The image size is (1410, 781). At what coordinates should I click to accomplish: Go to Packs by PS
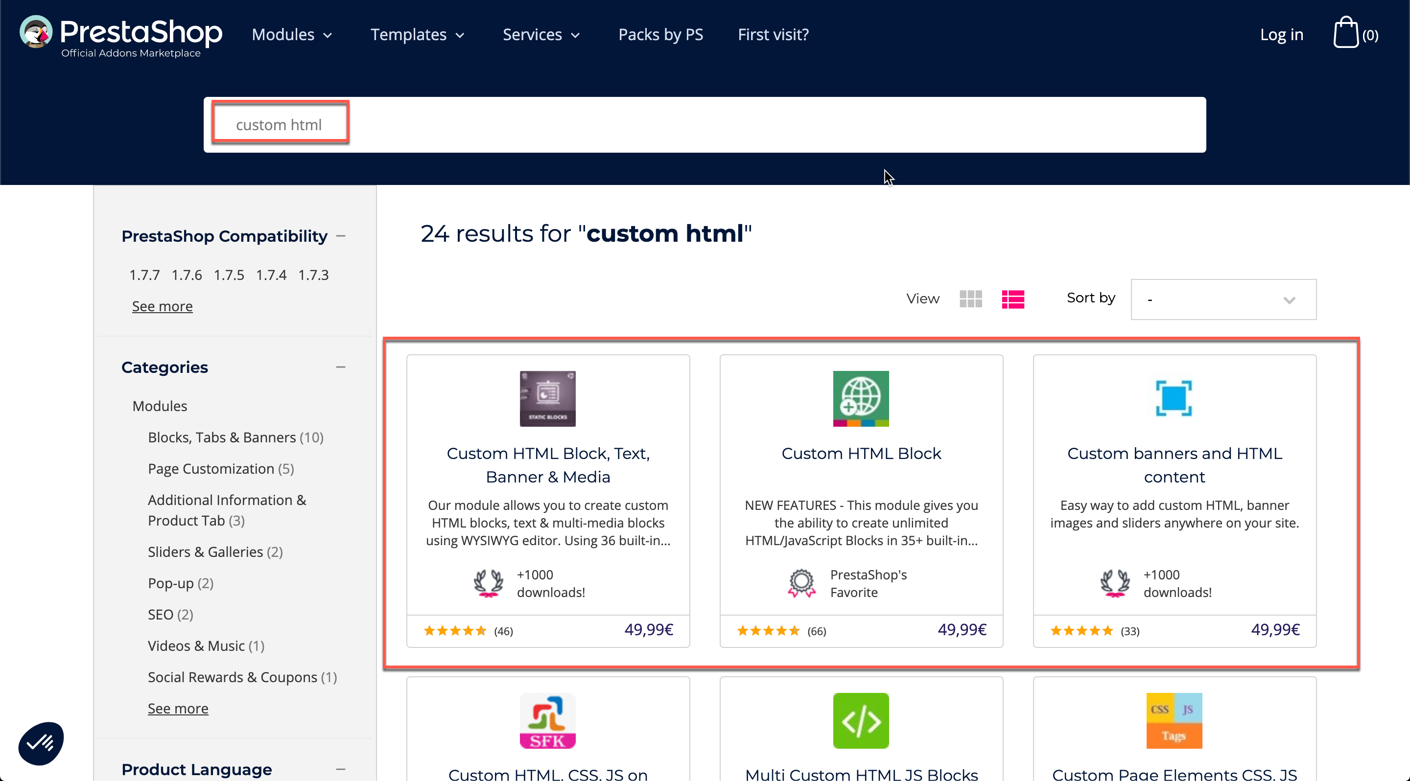click(x=660, y=34)
